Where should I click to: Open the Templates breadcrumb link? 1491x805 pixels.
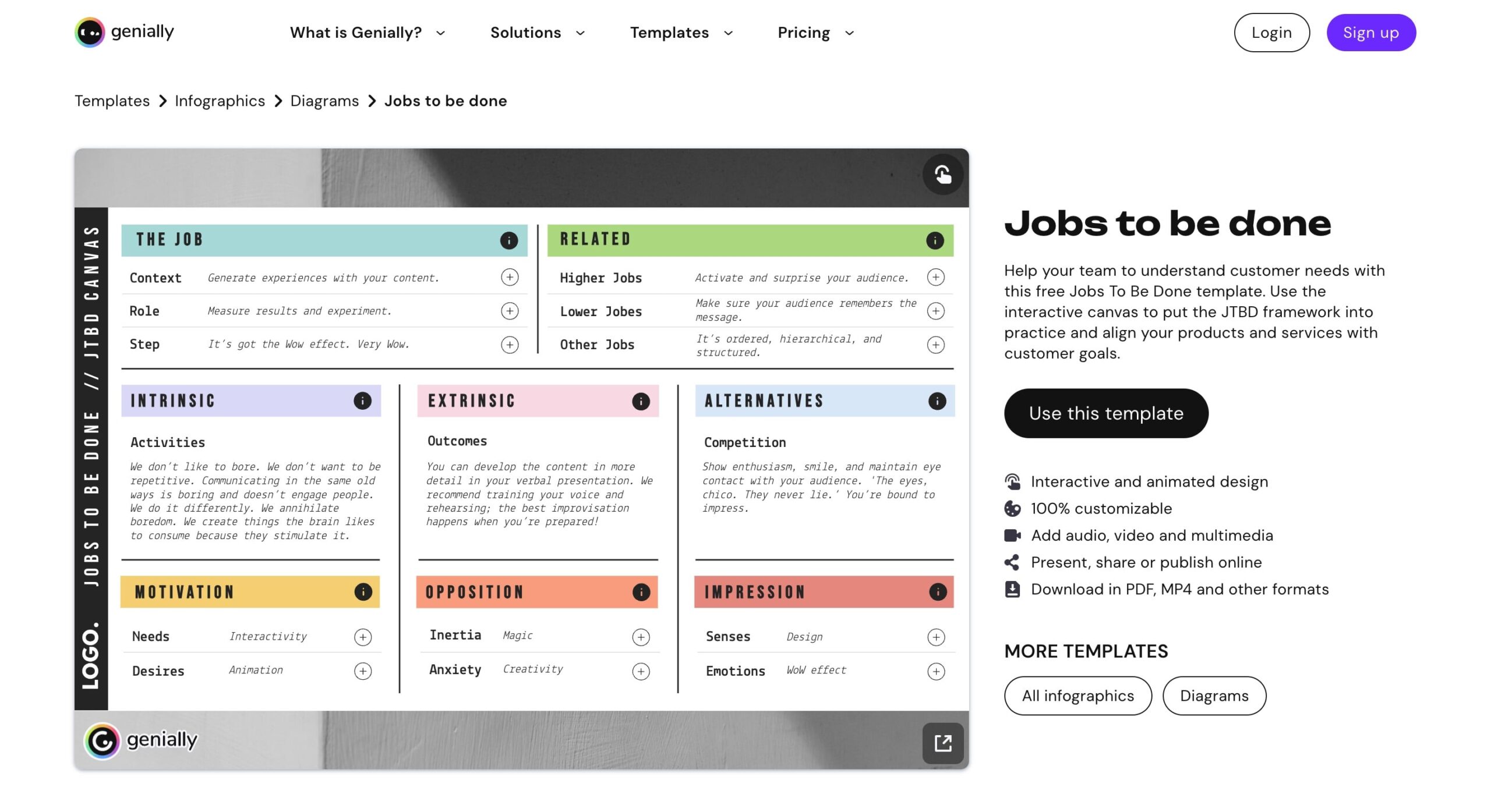[x=112, y=100]
